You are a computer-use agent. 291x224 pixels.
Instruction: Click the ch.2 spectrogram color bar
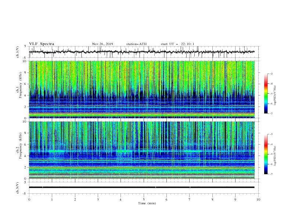point(266,154)
